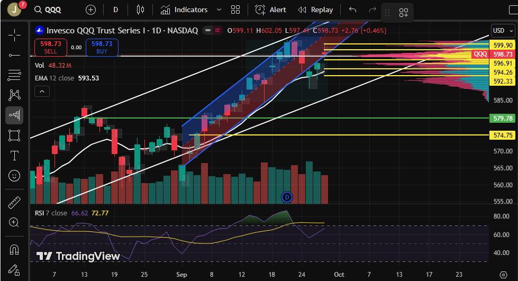Viewport: 518px width, 281px height.
Task: Click the pink approximate data icon
Action: tap(217, 30)
